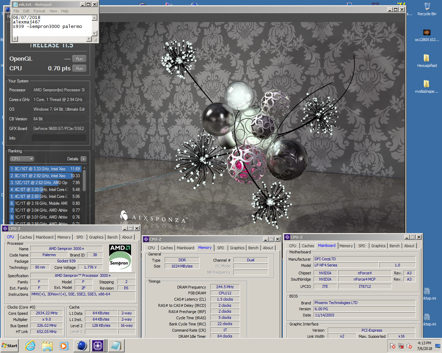Click the Details arrow button in Ranking panel
This screenshot has width=442, height=353.
83,159
